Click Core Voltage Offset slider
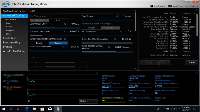Screen dimensions: 200x112 [55, 28]
